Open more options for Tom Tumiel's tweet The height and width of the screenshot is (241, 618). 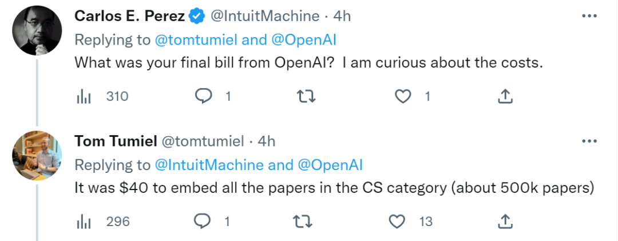[x=589, y=141]
